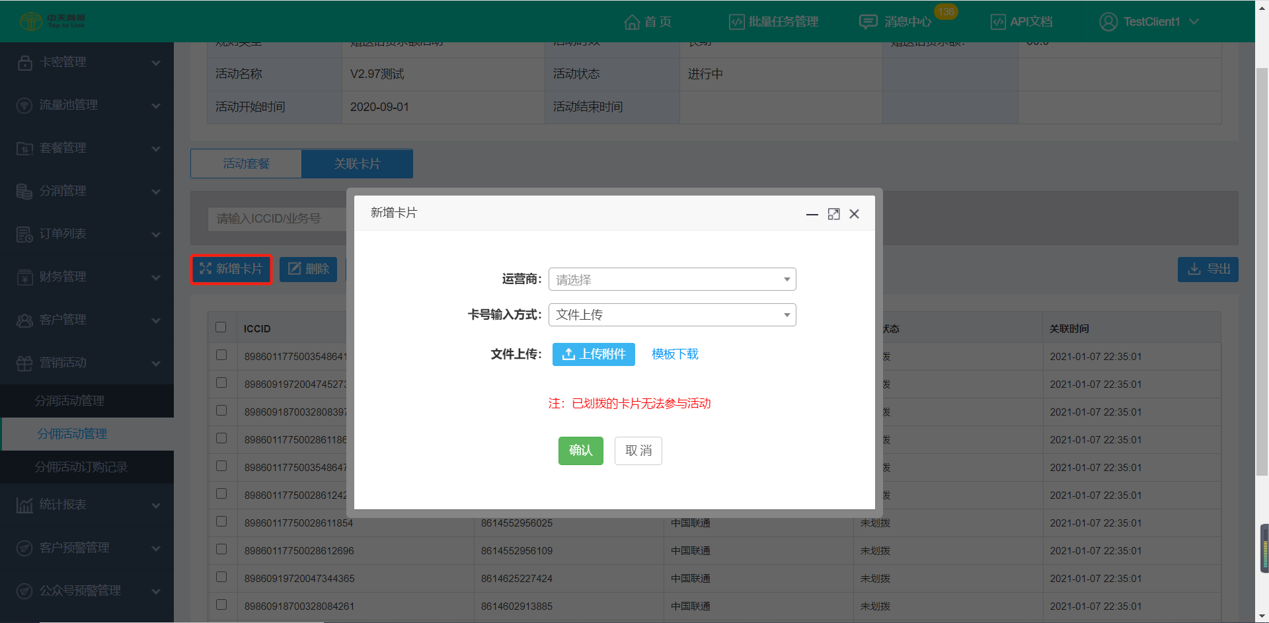
Task: Expand the 财务管理 sidebar menu chevron
Action: pos(156,278)
